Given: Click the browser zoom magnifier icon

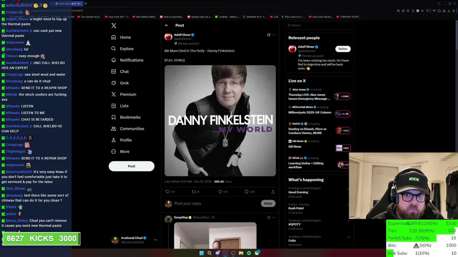Looking at the screenshot, I should pos(398,11).
